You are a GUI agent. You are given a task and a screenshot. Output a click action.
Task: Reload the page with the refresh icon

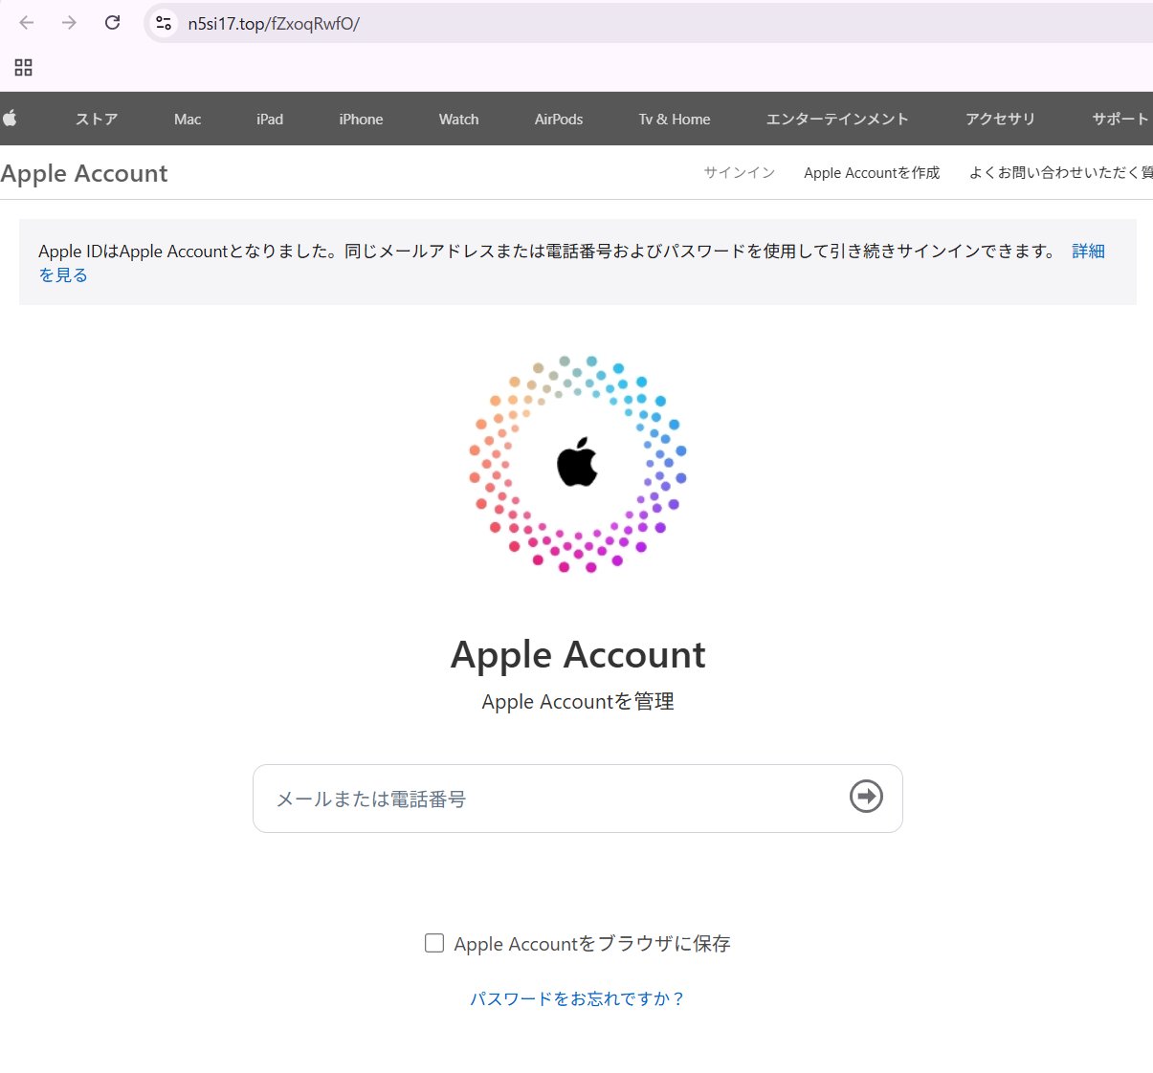click(x=112, y=23)
